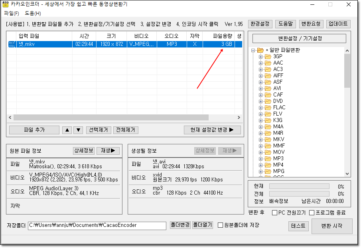This screenshot has height=248, width=361.
Task: Click the CacaoEncoder title bar app icon
Action: click(6, 4)
